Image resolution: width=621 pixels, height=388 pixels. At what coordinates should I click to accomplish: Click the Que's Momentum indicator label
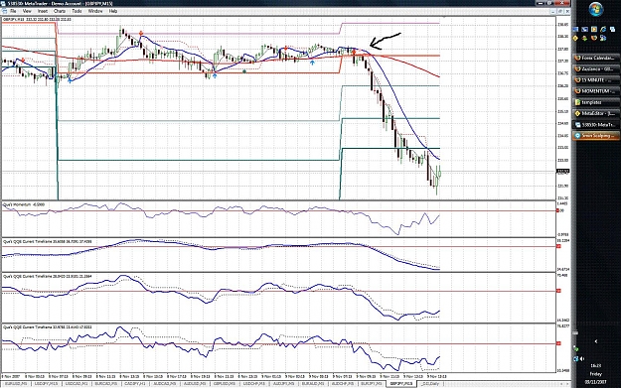[x=24, y=204]
